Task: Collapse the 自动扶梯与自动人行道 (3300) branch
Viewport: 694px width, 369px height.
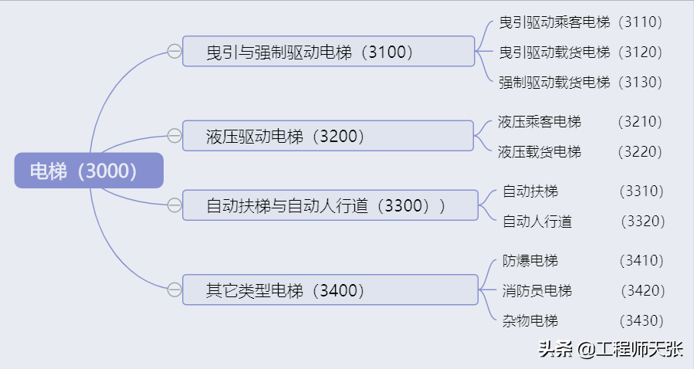Action: click(174, 205)
